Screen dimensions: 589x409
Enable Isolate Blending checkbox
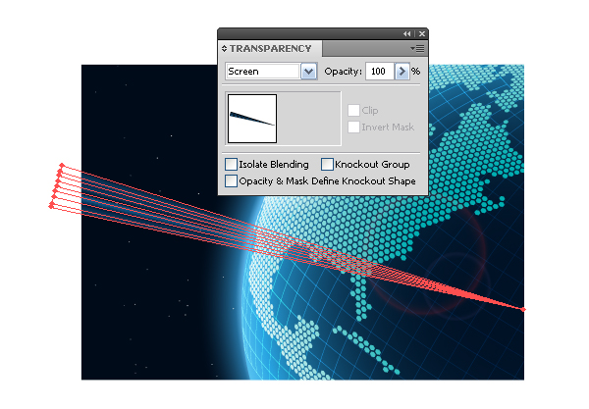(231, 165)
